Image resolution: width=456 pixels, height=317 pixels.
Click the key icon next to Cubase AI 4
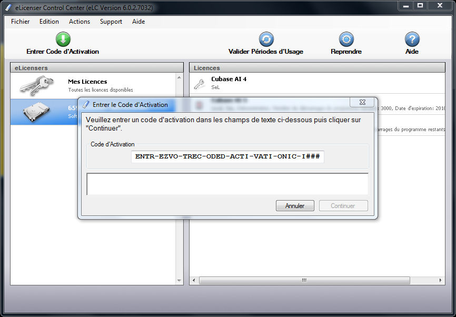(200, 84)
